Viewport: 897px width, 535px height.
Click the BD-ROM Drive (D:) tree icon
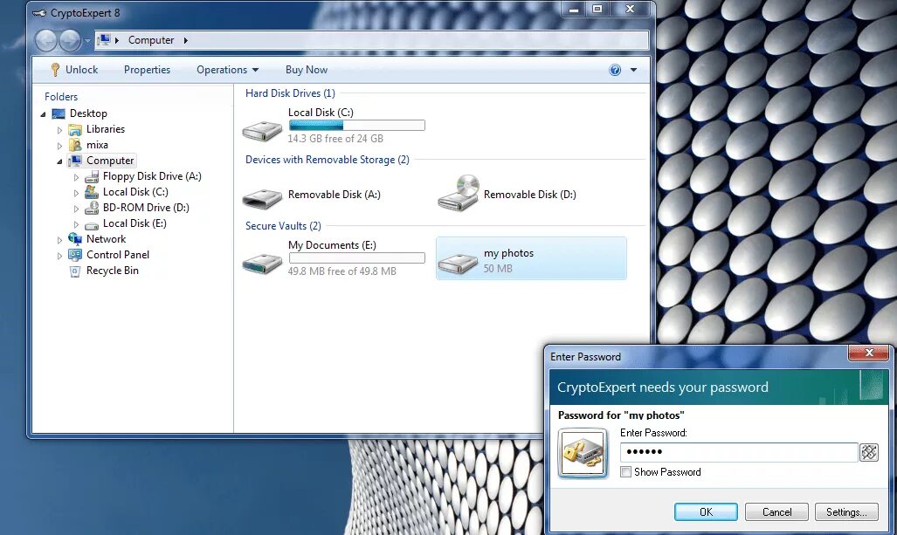click(x=92, y=208)
